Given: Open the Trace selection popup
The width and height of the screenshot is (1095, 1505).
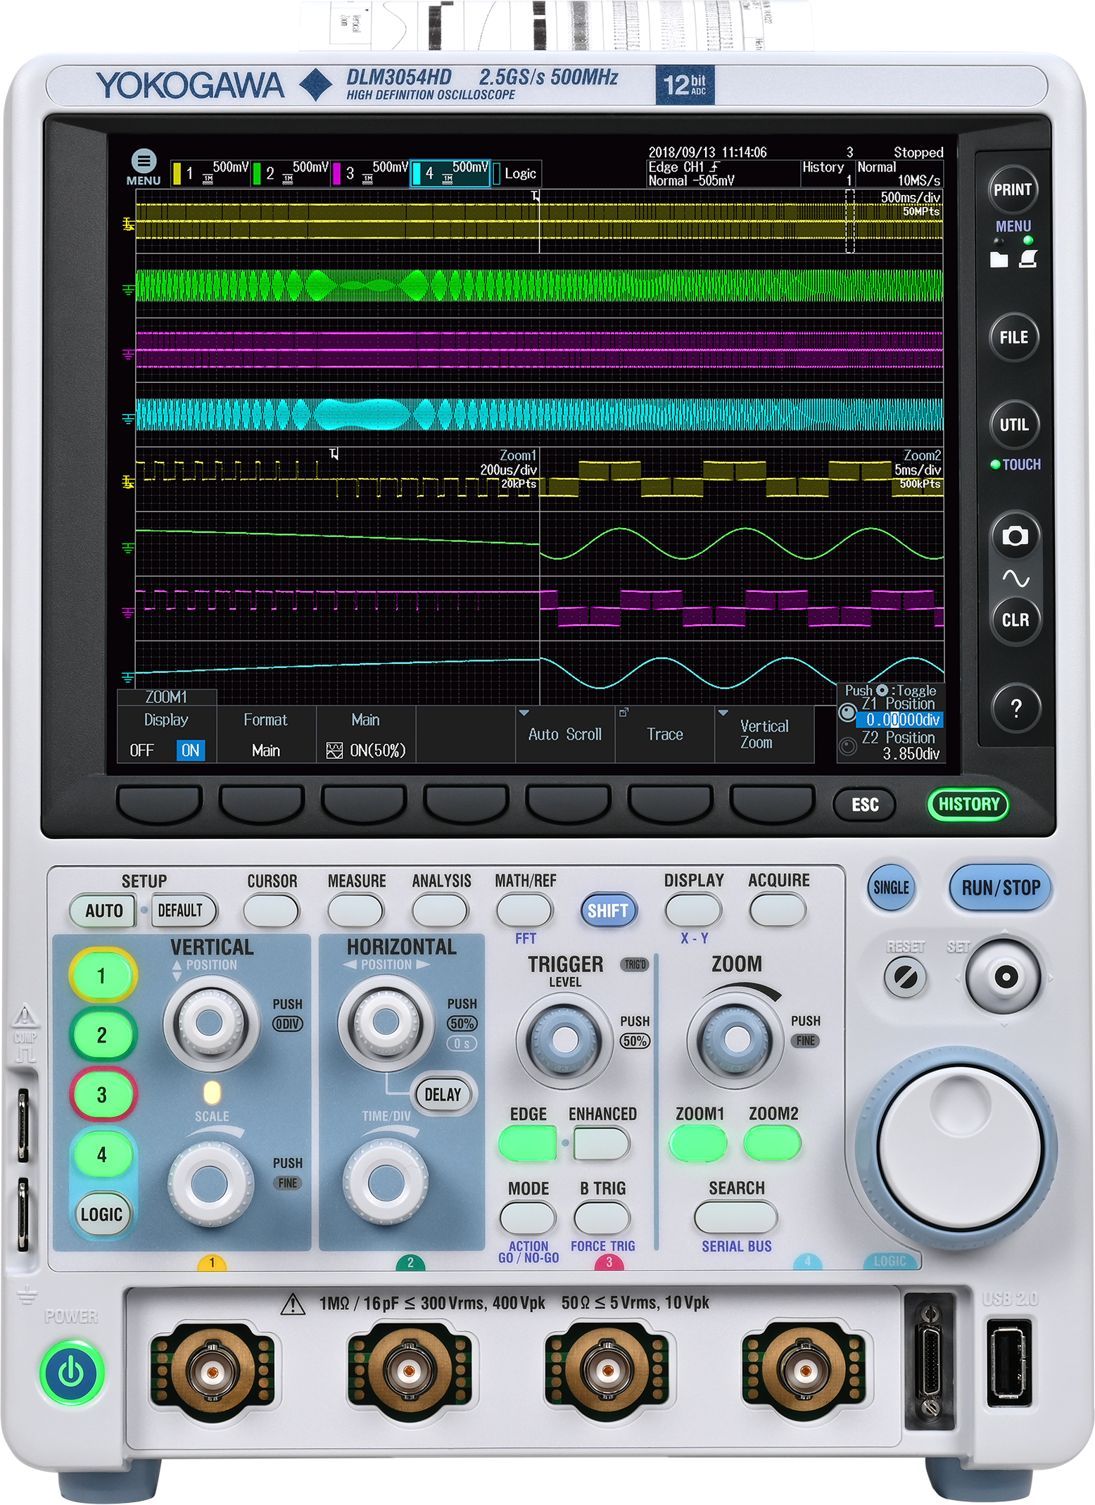Looking at the screenshot, I should click(664, 734).
